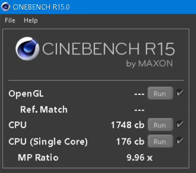Click the CINEBENCH R15.0 window title
This screenshot has width=196, height=173.
(41, 7)
